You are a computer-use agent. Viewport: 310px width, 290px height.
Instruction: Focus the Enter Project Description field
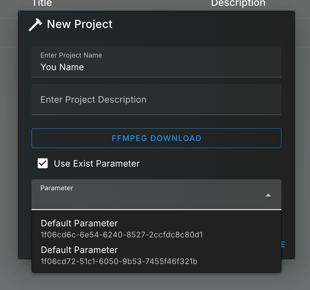tap(156, 99)
